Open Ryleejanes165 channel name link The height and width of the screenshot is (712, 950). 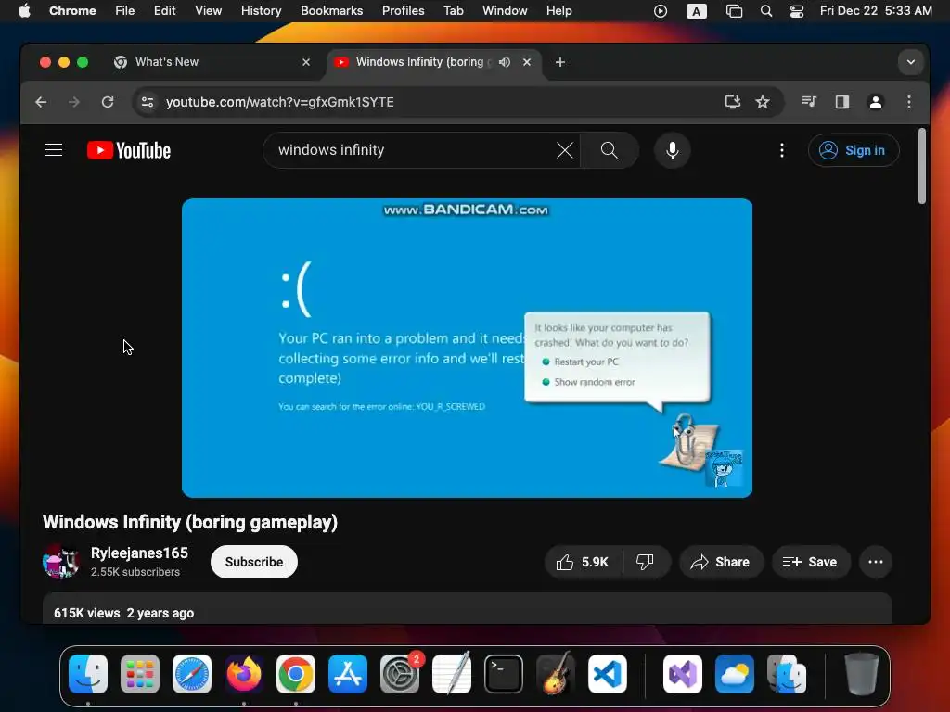tap(139, 553)
